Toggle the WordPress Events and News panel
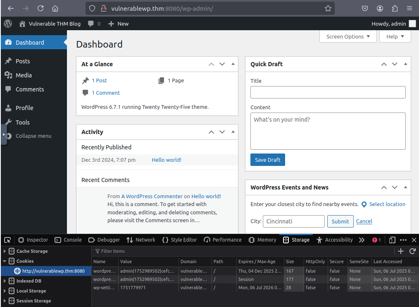Screen dimensions: 419x307 point(405,187)
